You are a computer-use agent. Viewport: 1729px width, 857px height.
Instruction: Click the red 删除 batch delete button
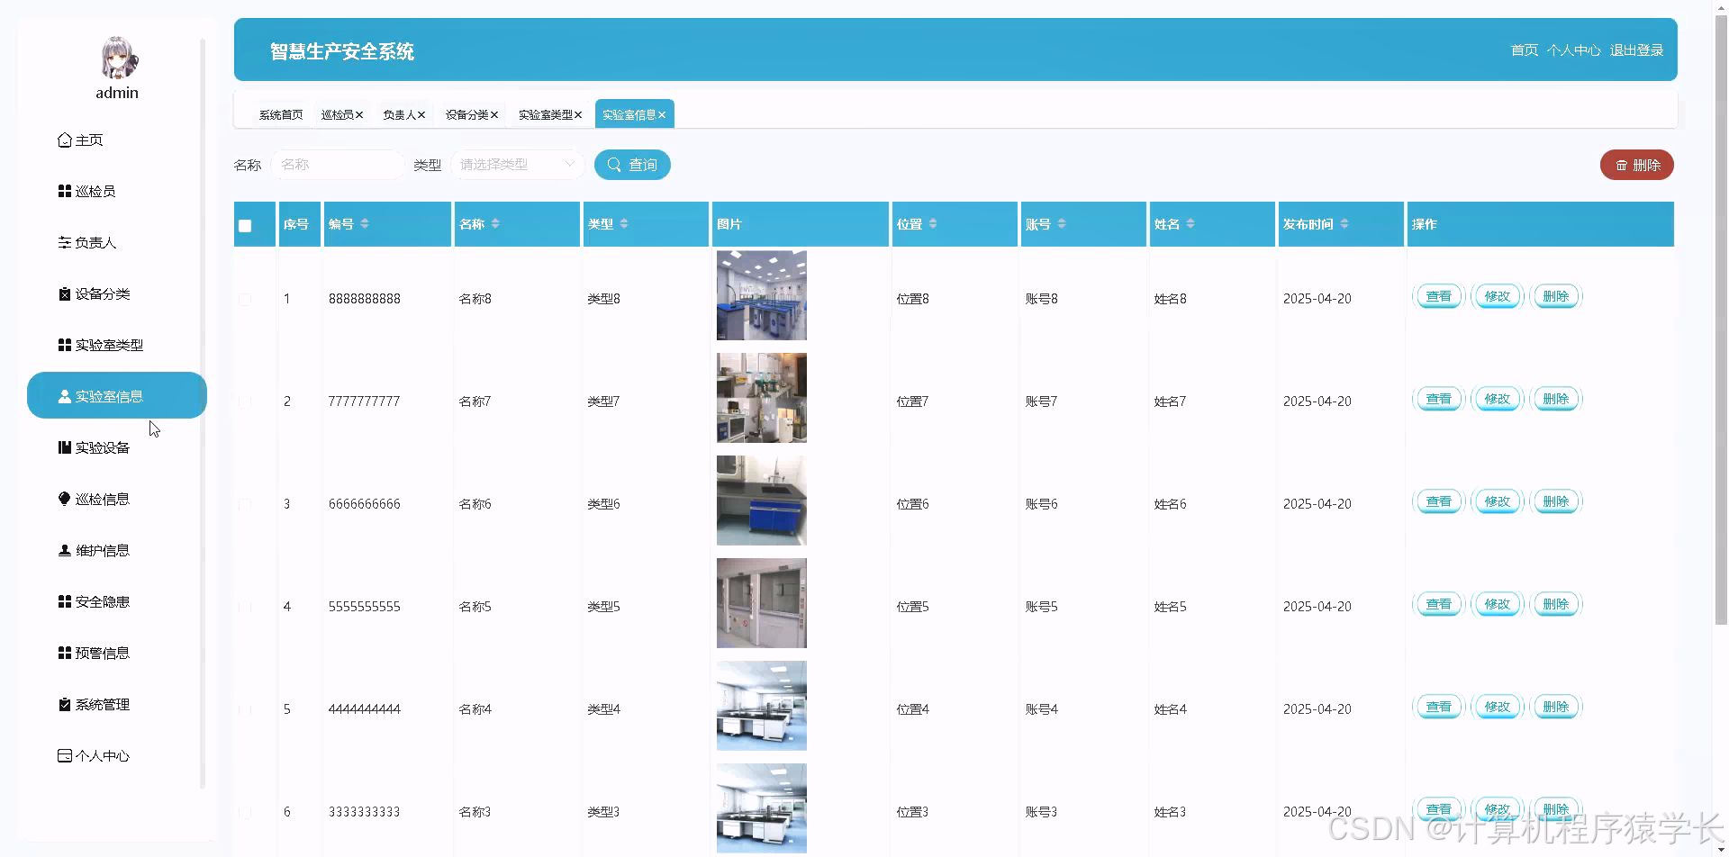click(1637, 165)
